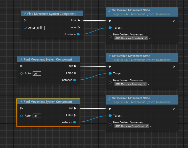The height and width of the screenshot is (148, 188).
Task: Click Instance output pin on selected Find node
Action: [x=75, y=122]
